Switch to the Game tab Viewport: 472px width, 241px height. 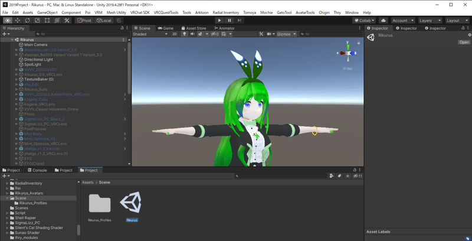point(166,28)
